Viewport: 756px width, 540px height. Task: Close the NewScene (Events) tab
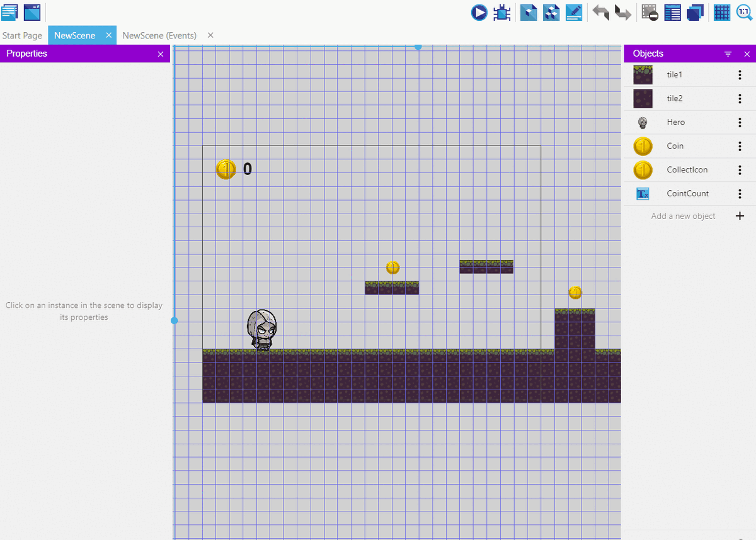pyautogui.click(x=210, y=36)
